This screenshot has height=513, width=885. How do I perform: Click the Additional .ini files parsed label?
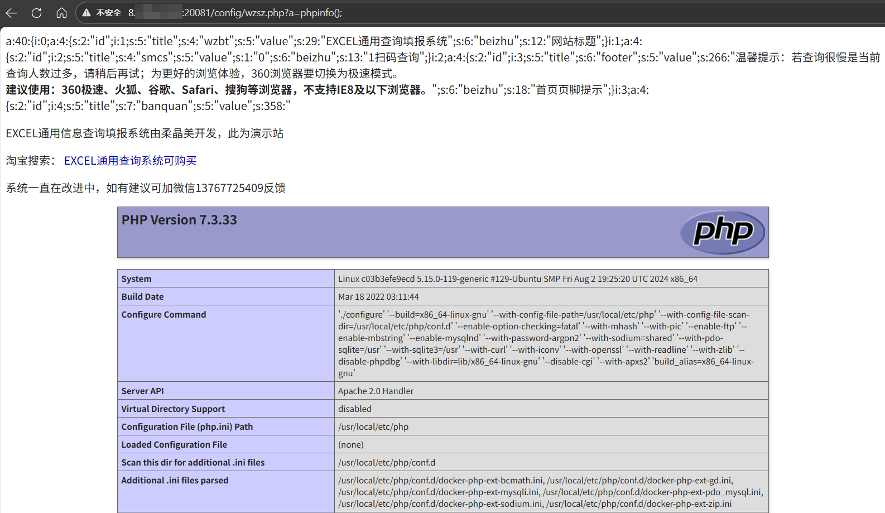[175, 480]
